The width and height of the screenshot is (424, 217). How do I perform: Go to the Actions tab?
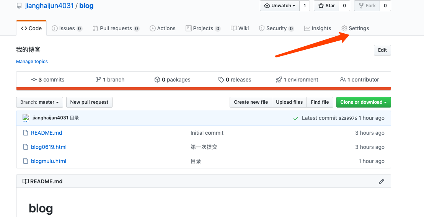coord(163,28)
